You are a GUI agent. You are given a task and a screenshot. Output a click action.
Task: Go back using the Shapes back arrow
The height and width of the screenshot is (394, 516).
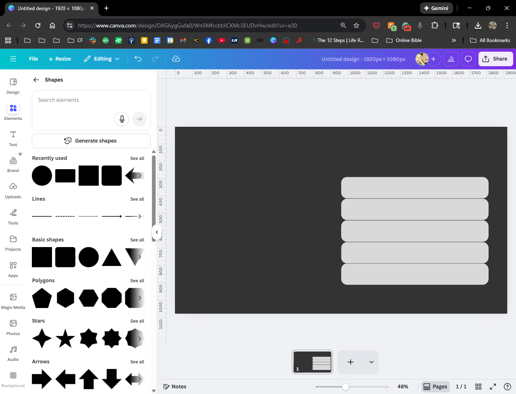tap(36, 80)
